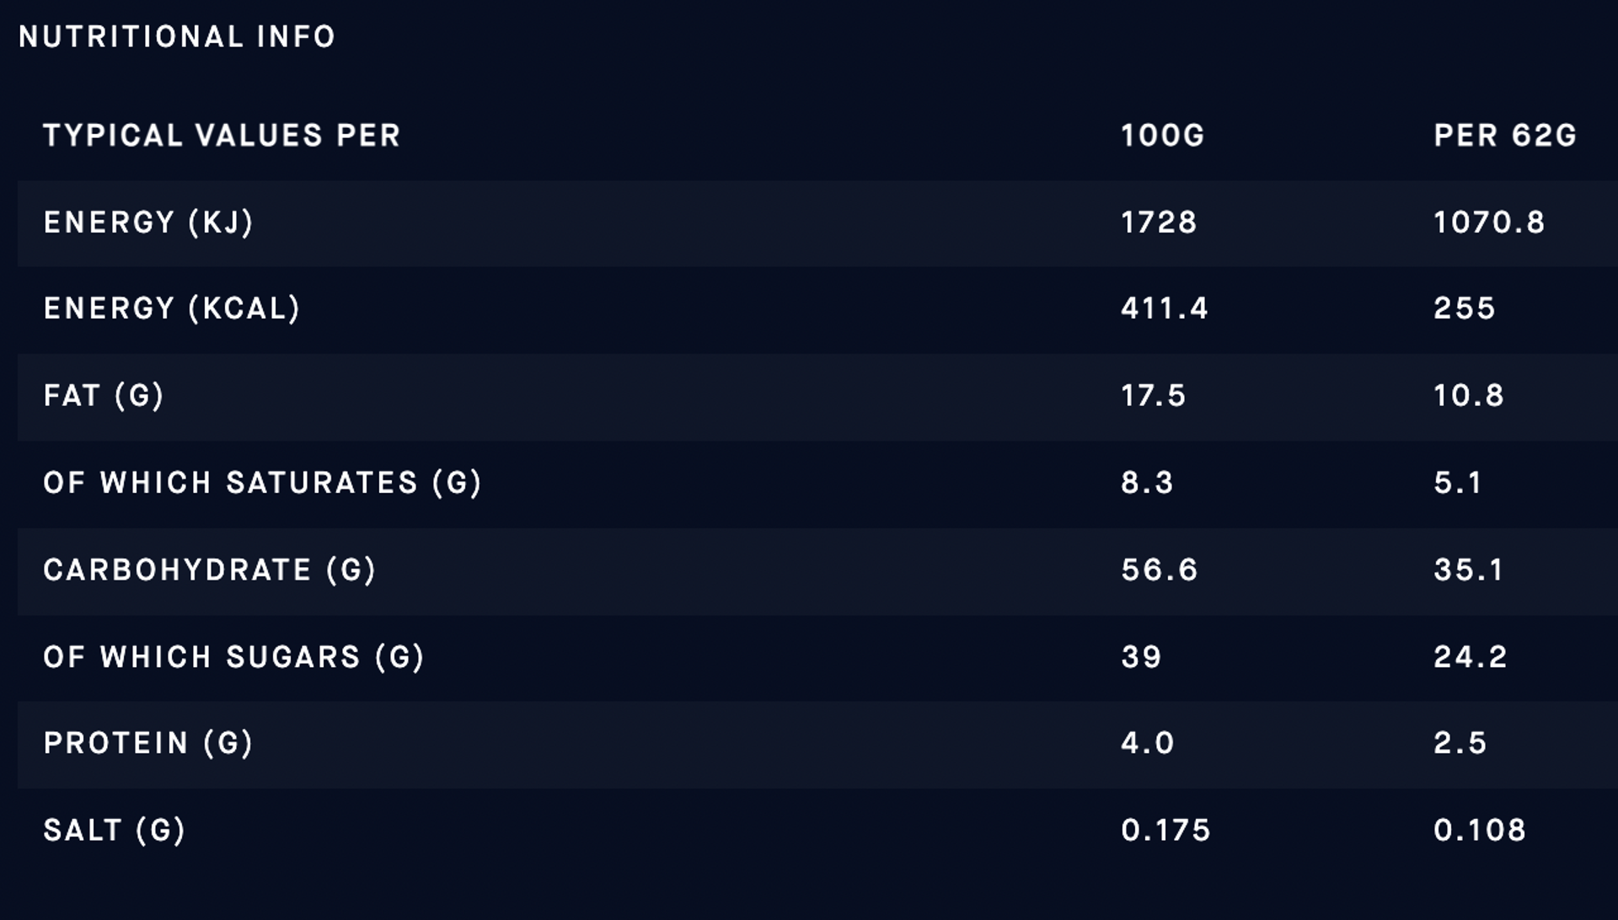Click the 1070.8 energy value

coord(1489,222)
